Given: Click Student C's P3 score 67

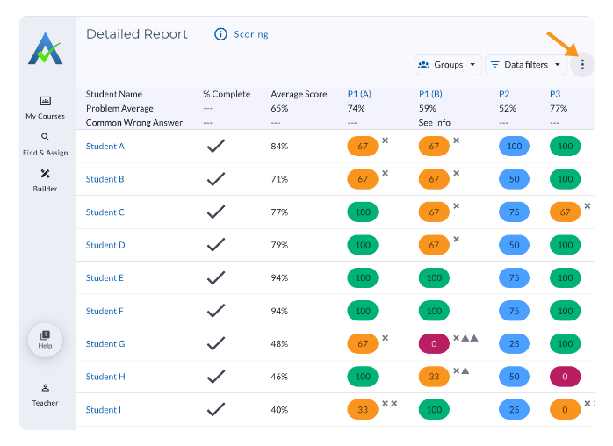Looking at the screenshot, I should (x=565, y=212).
